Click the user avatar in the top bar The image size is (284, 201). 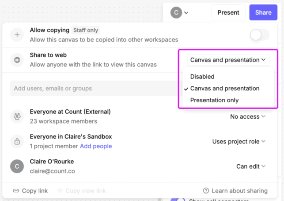[x=177, y=12]
